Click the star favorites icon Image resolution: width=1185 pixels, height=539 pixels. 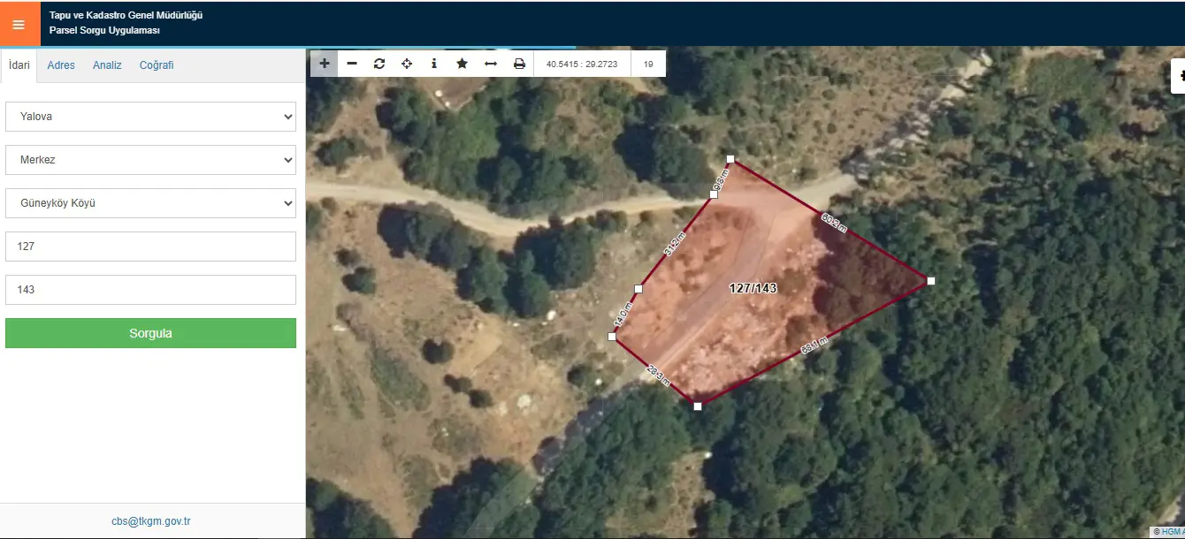click(x=462, y=64)
